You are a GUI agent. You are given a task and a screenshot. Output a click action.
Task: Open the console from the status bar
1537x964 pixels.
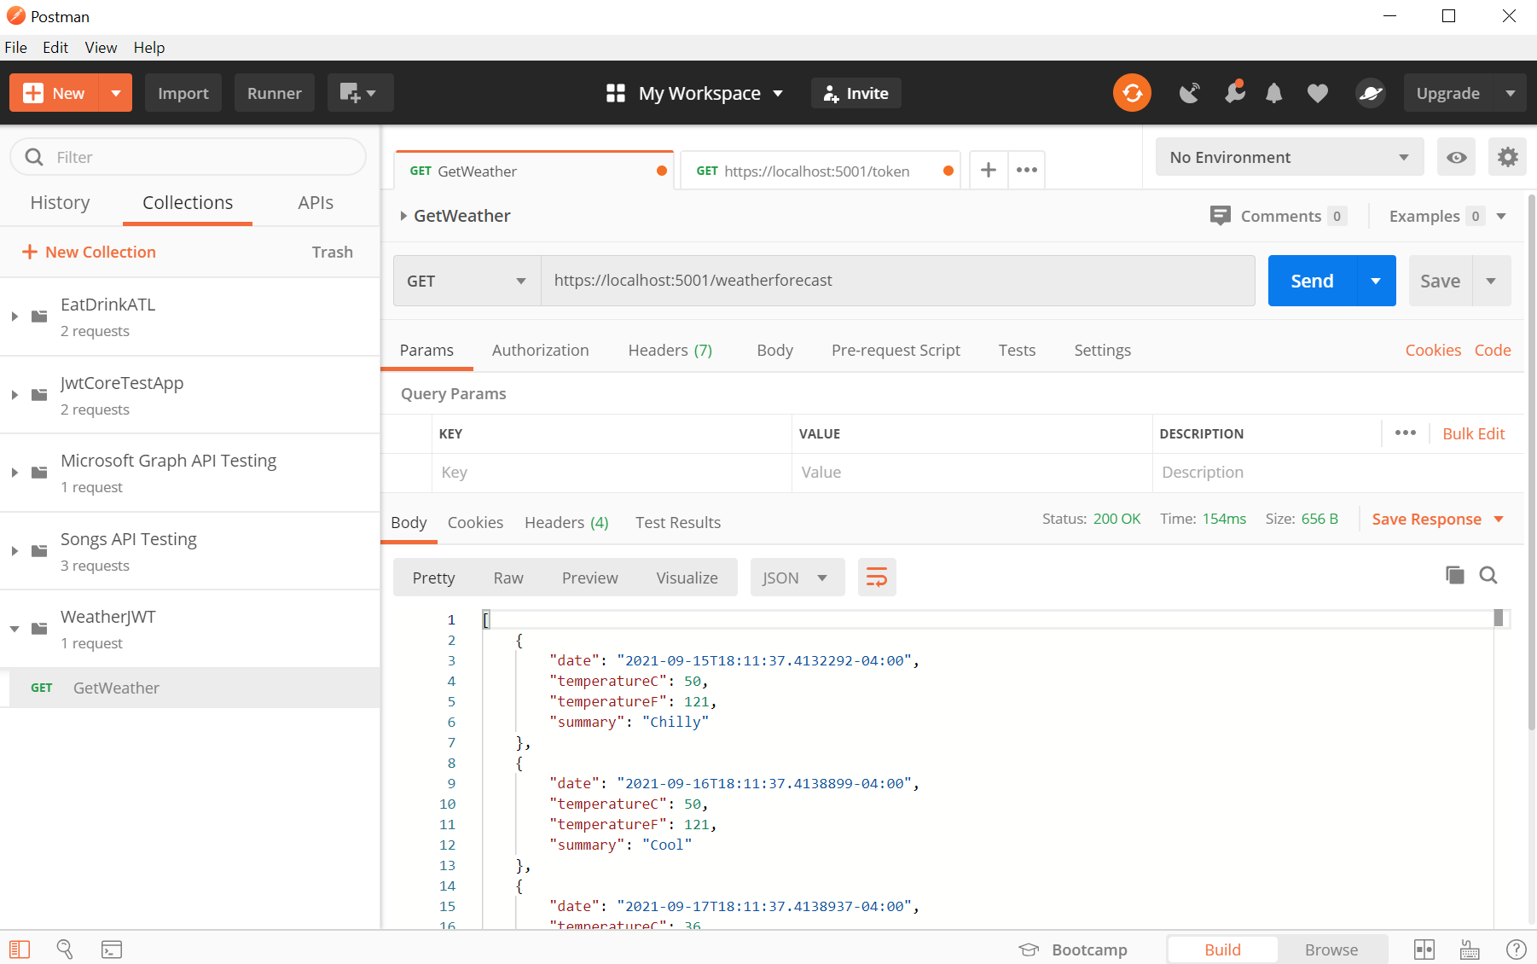[x=112, y=949]
